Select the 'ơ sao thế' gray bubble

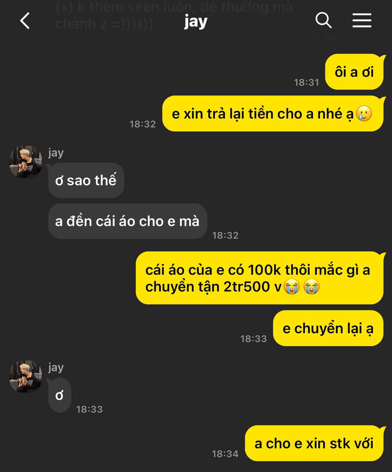(x=86, y=180)
